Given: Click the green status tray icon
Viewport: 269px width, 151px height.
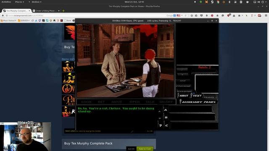Looking at the screenshot, I should [x=200, y=2].
